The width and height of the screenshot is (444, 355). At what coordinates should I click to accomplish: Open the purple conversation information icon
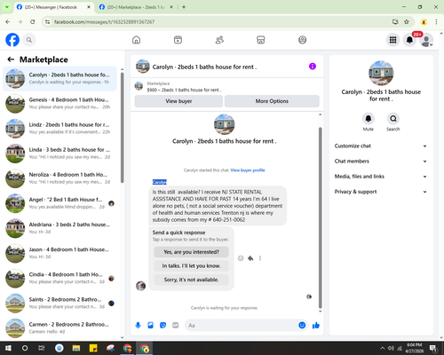tap(313, 67)
